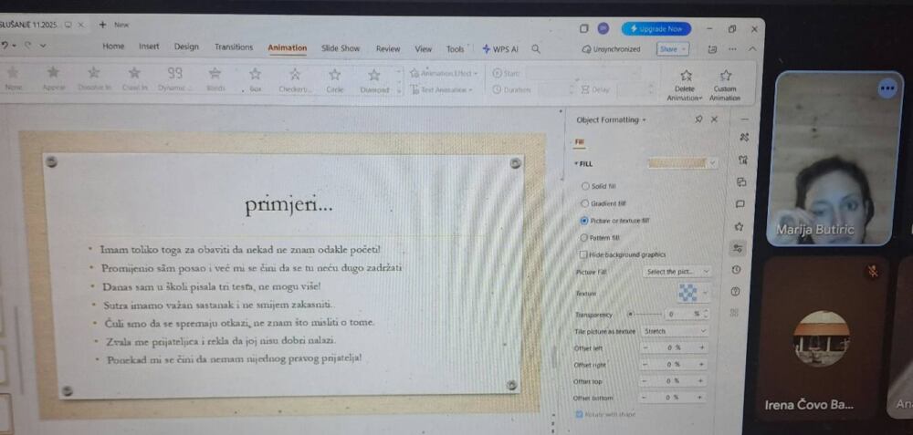Open the Texture picker dropdown
The height and width of the screenshot is (435, 913).
693,293
